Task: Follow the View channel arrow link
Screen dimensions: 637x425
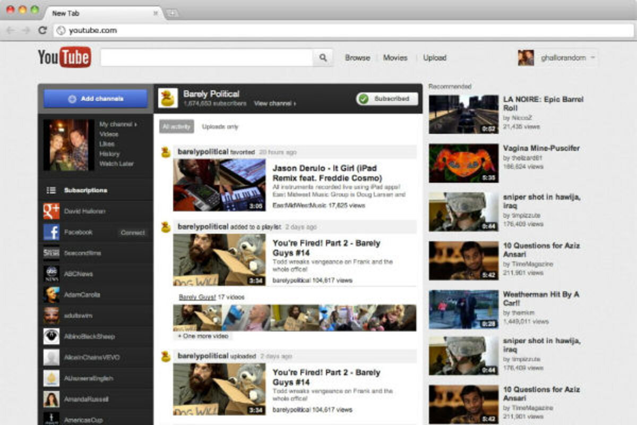Action: coord(275,104)
